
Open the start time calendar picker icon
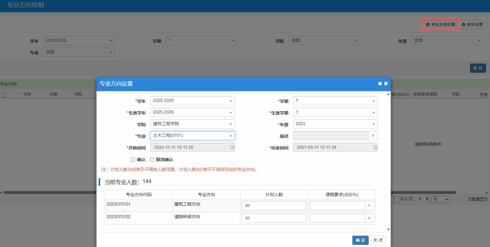232,148
